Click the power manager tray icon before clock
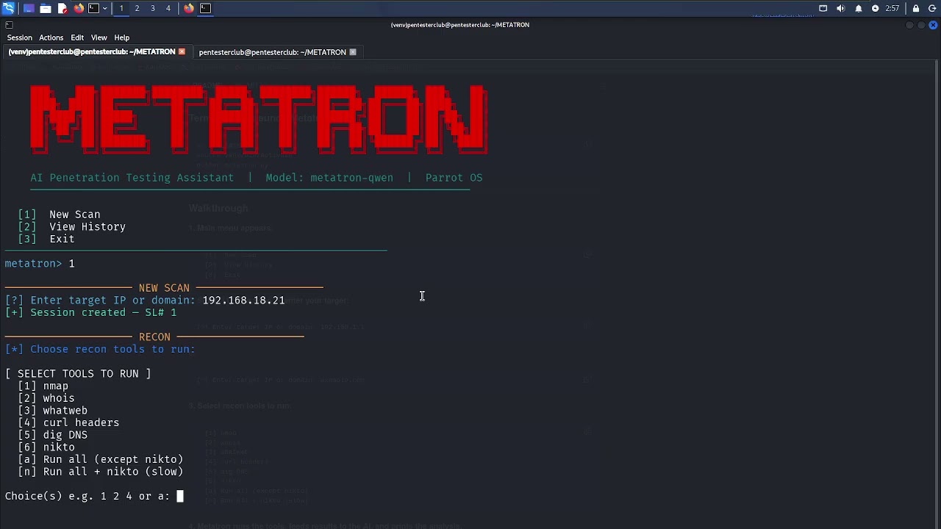The image size is (941, 529). click(876, 8)
